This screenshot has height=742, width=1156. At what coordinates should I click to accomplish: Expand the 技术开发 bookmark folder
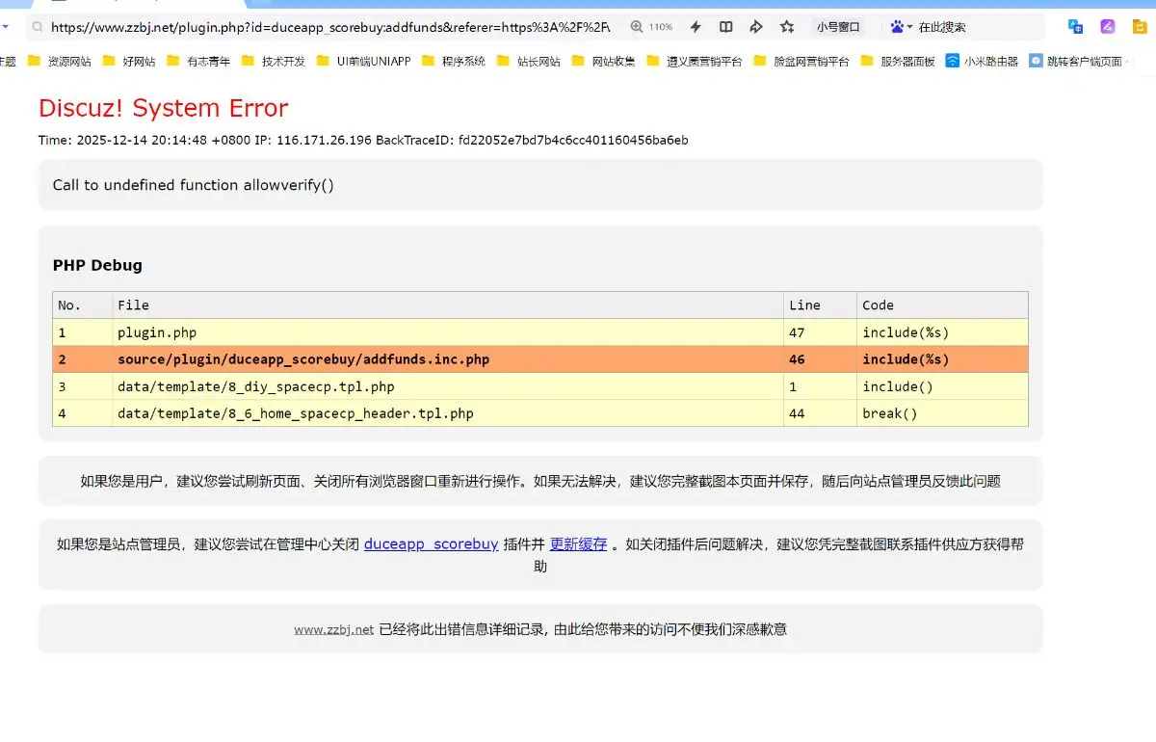pos(274,61)
